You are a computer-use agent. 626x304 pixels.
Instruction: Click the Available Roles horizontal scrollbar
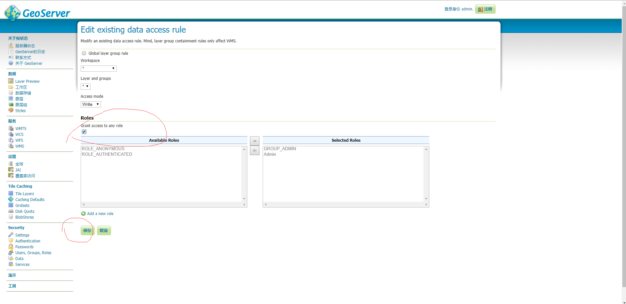(164, 205)
